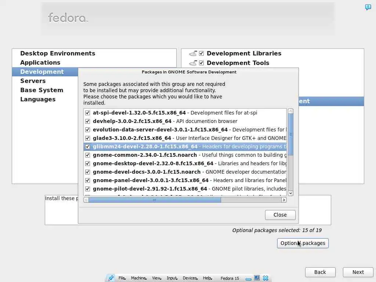Viewport: 376px width, 282px height.
Task: Go Back to previous installer step
Action: point(320,272)
